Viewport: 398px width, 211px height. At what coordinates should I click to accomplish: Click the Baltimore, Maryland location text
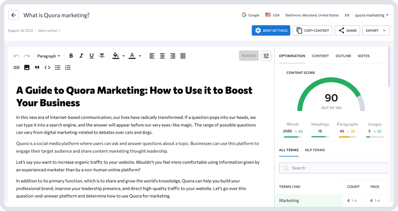(312, 15)
